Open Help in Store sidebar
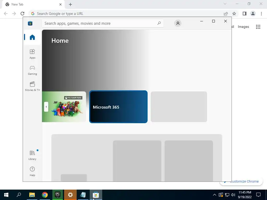The height and width of the screenshot is (200, 267). point(32,171)
